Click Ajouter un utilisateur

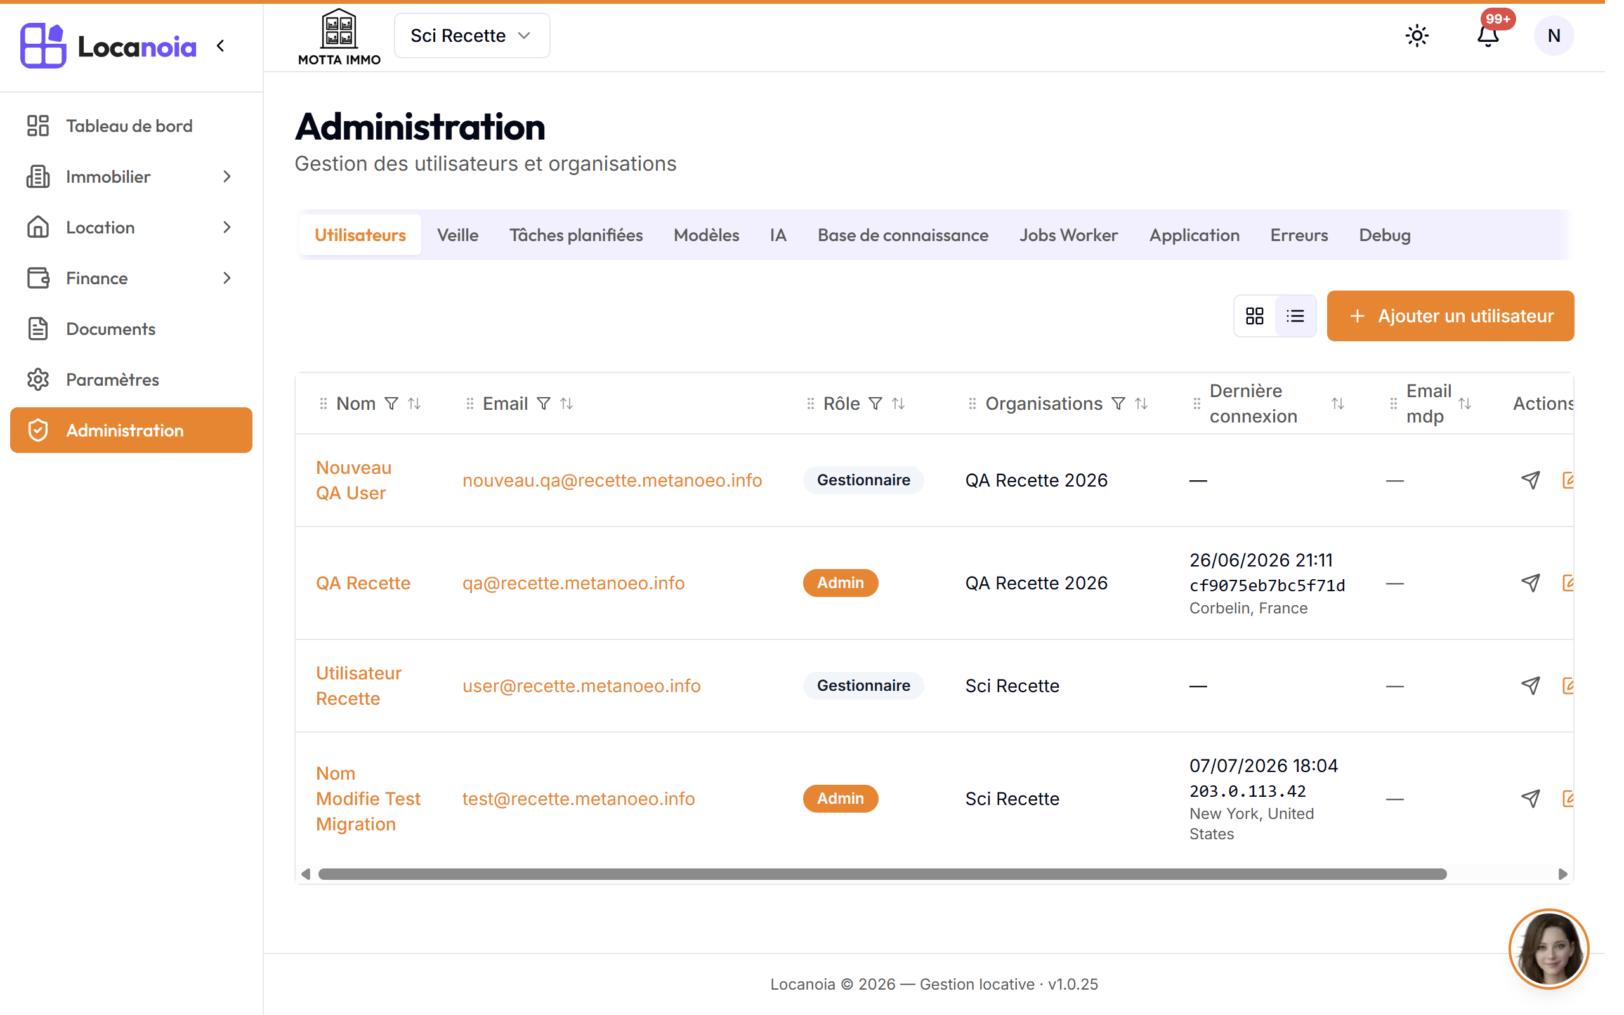click(1450, 315)
